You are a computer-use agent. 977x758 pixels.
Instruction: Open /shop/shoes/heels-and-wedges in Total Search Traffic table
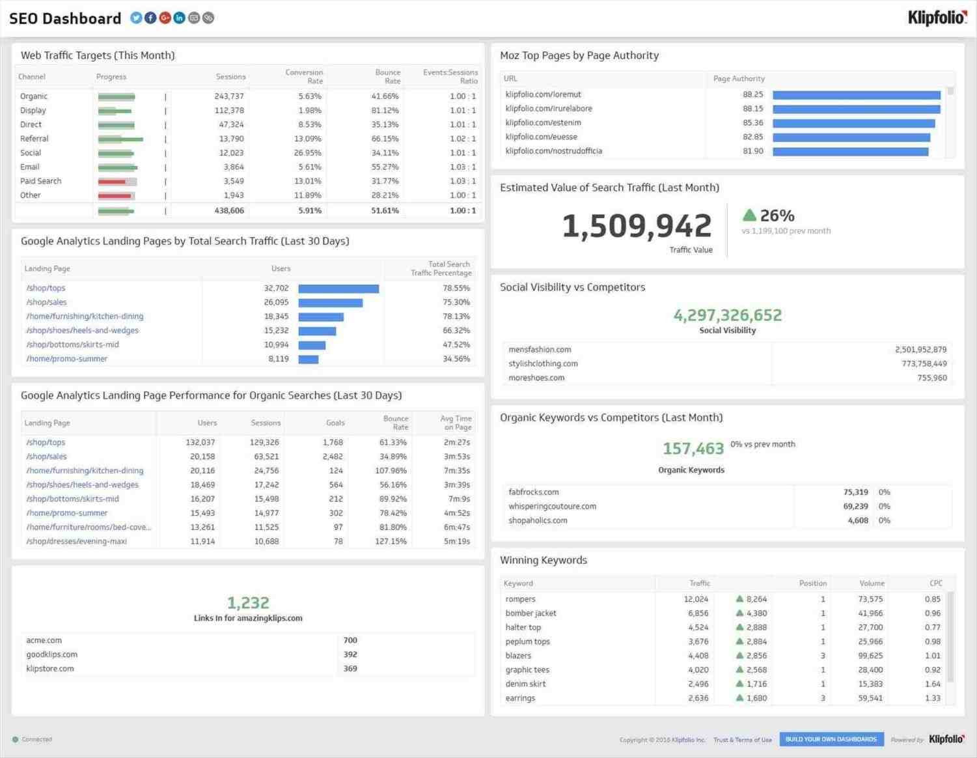[x=82, y=330]
